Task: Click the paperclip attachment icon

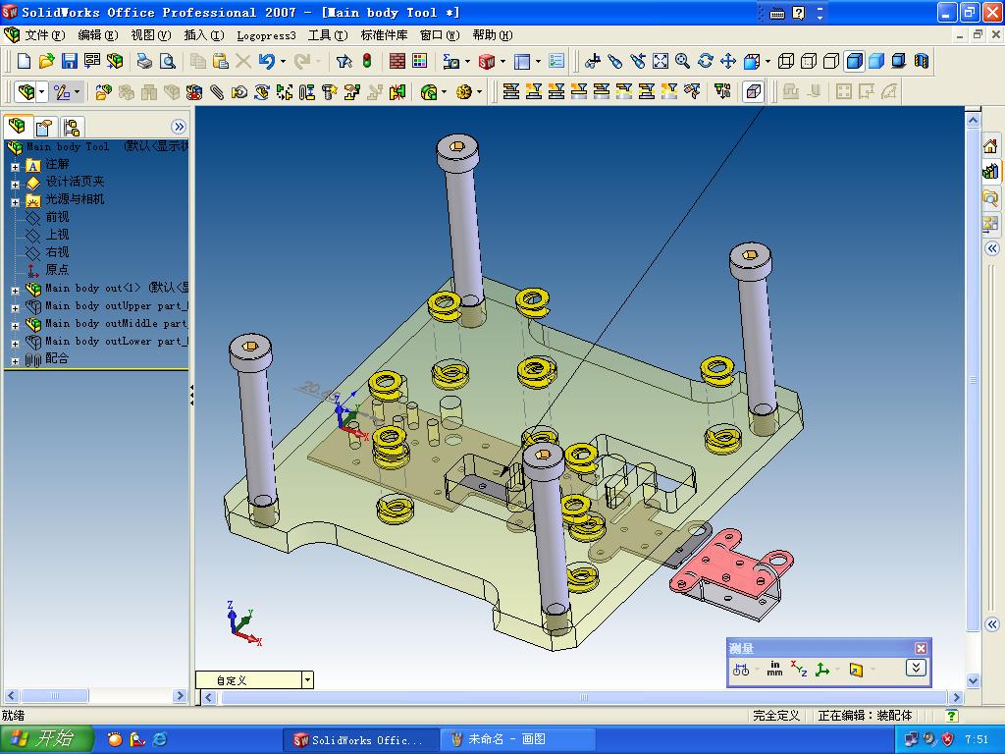Action: [x=217, y=92]
